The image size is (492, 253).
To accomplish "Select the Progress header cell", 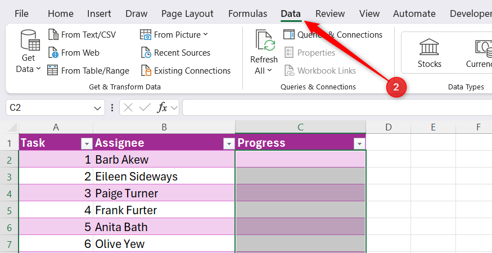I will (301, 143).
